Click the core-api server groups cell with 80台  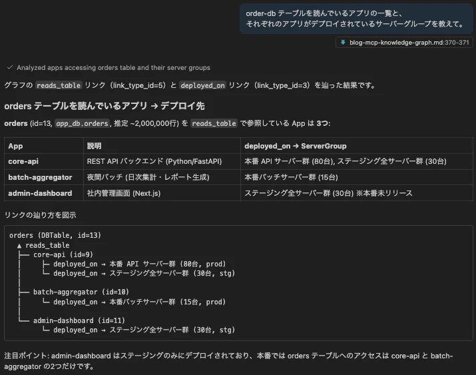point(357,162)
